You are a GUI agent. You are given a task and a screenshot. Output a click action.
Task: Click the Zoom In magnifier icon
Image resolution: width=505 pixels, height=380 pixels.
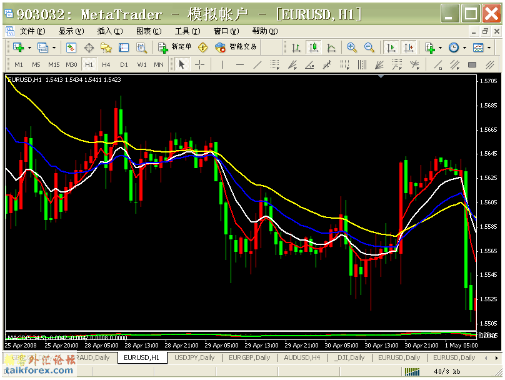pyautogui.click(x=352, y=47)
